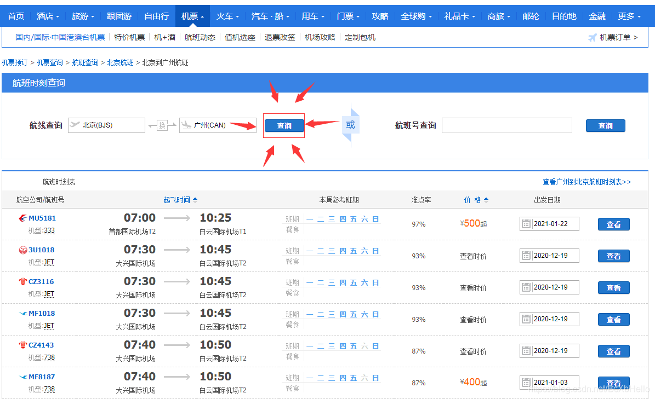
Task: Open the 自由行 nav item
Action: pos(156,16)
